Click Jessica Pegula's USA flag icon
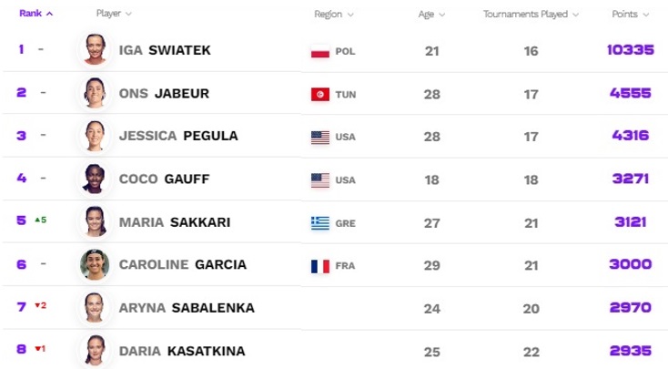 [x=320, y=138]
